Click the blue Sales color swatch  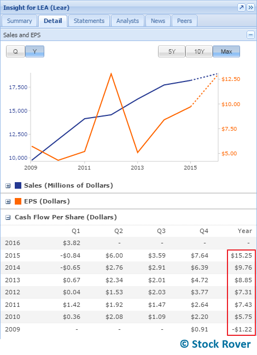pyautogui.click(x=18, y=185)
